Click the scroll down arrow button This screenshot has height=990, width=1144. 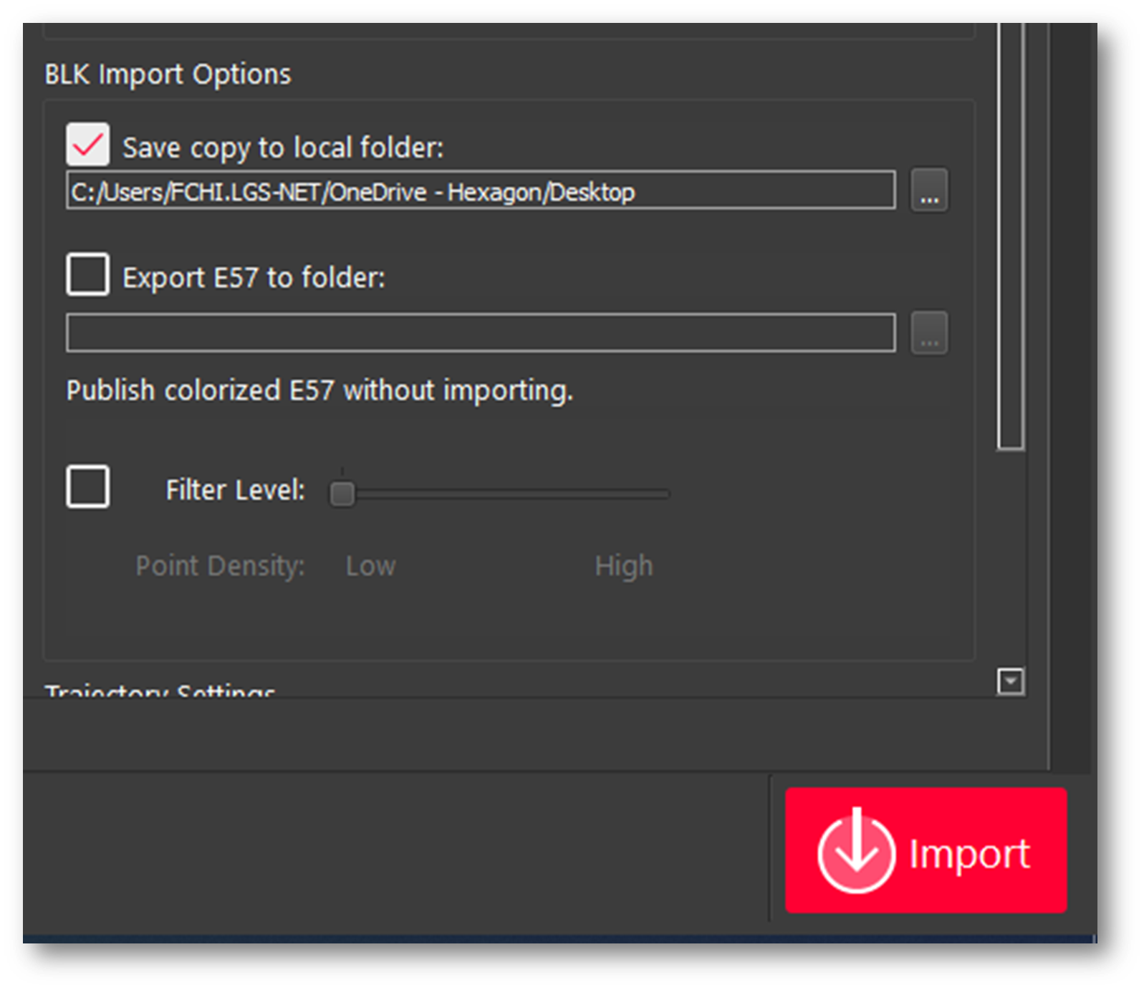pyautogui.click(x=1010, y=681)
